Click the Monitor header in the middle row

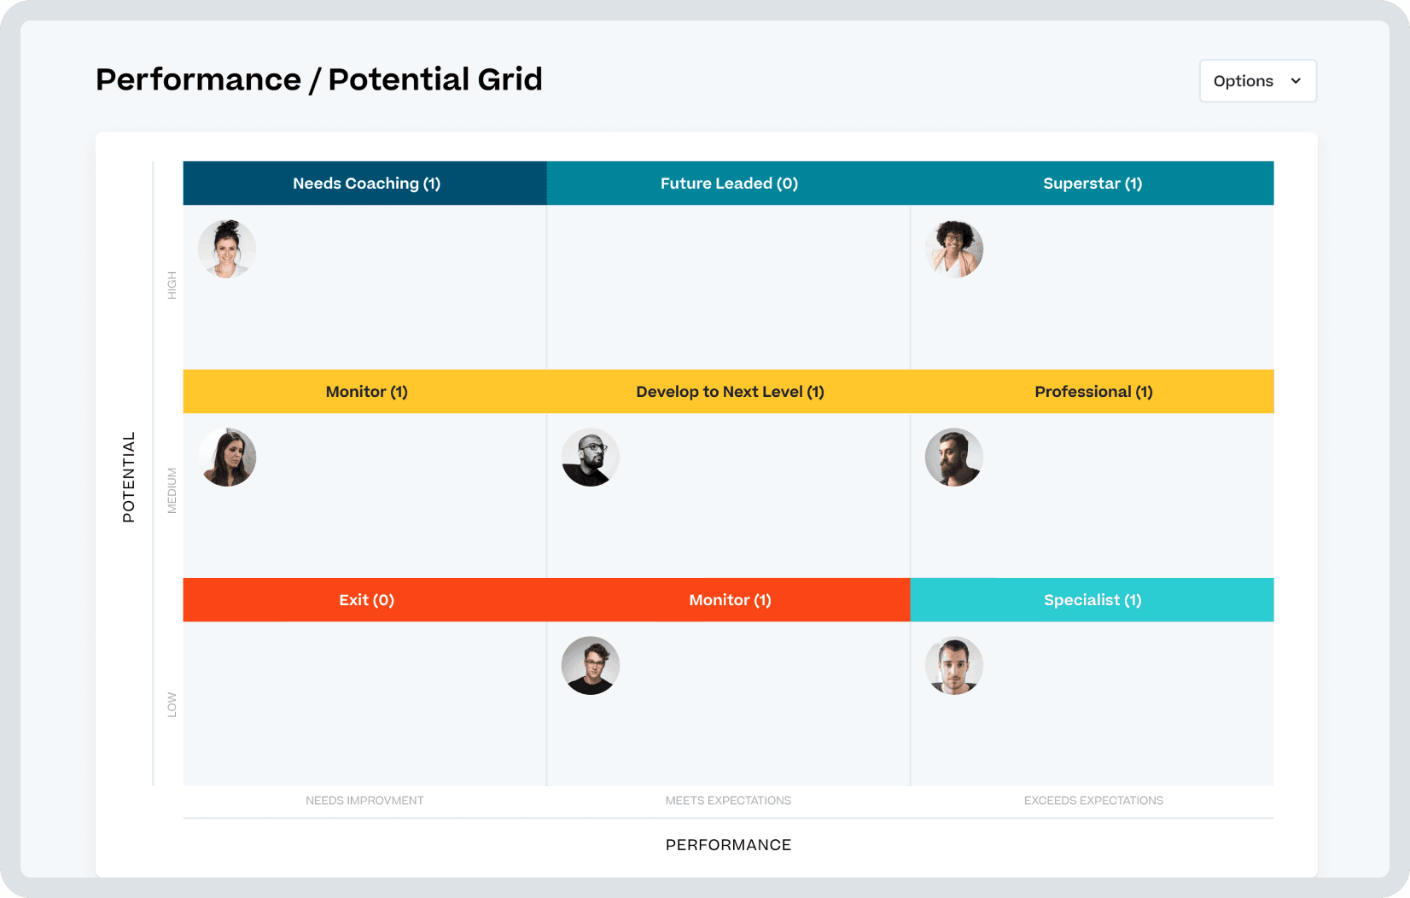pos(365,391)
